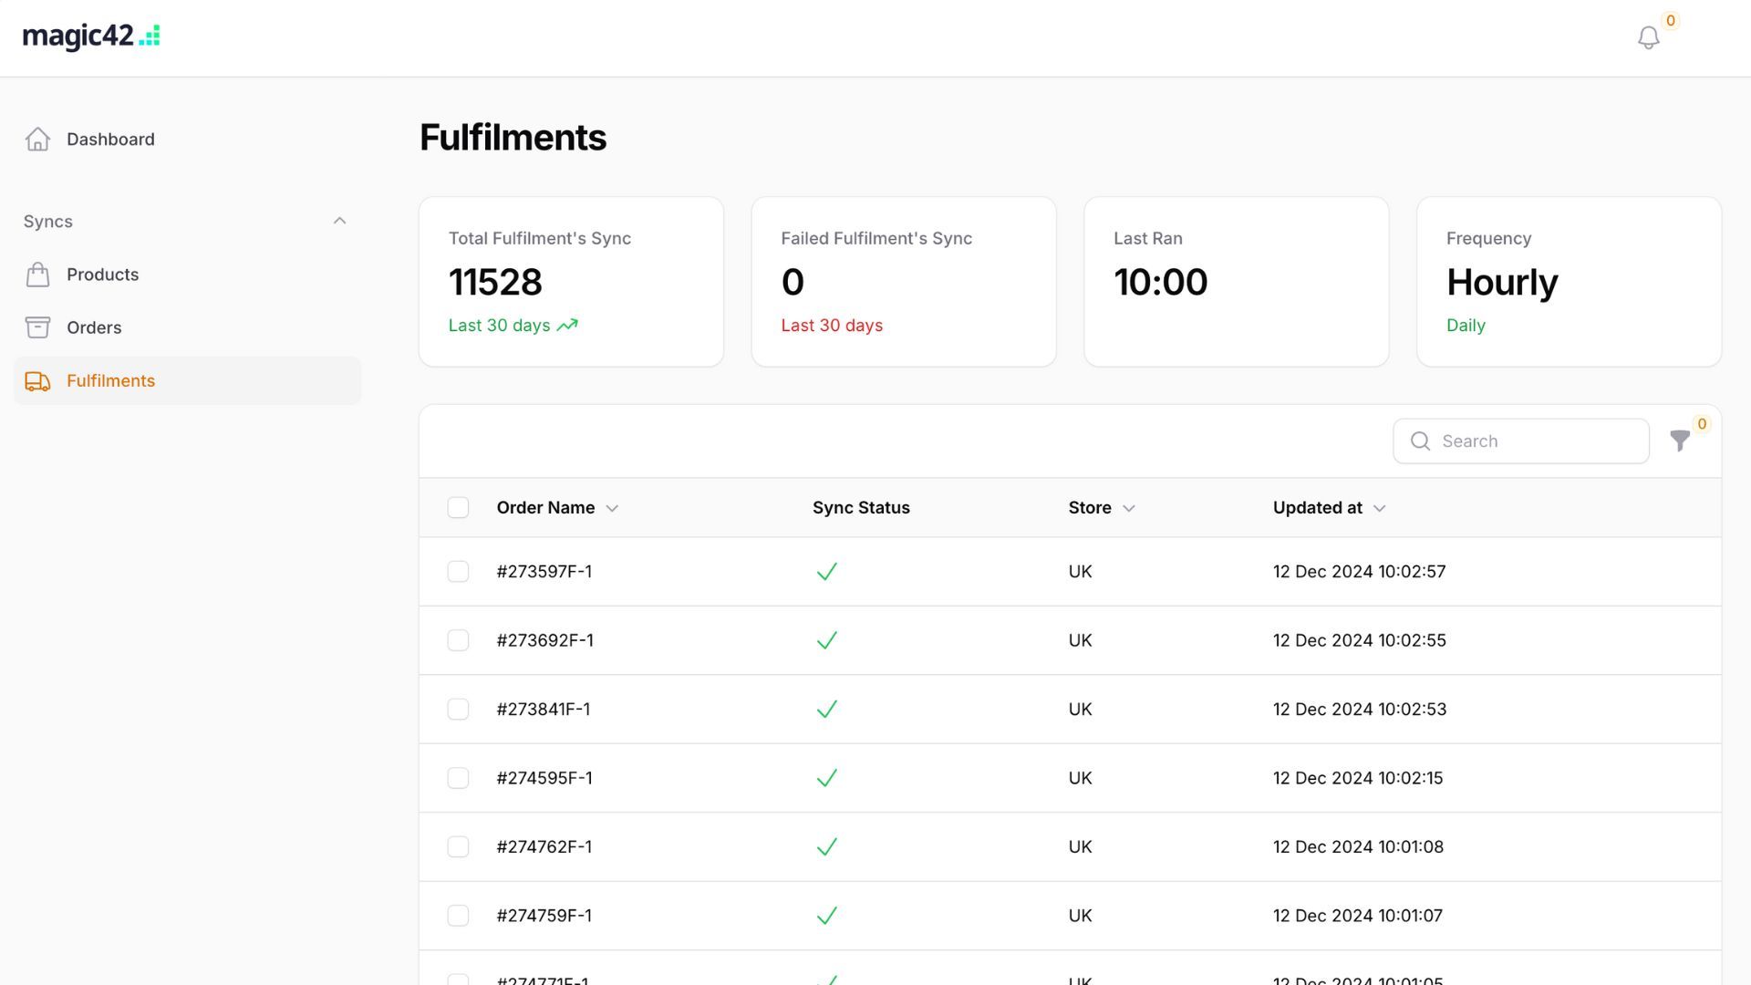Click the notification count badge
The image size is (1751, 985).
pyautogui.click(x=1671, y=20)
